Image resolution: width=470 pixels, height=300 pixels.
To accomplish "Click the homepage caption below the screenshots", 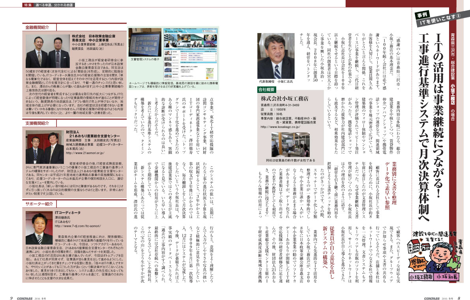I will tap(174, 85).
